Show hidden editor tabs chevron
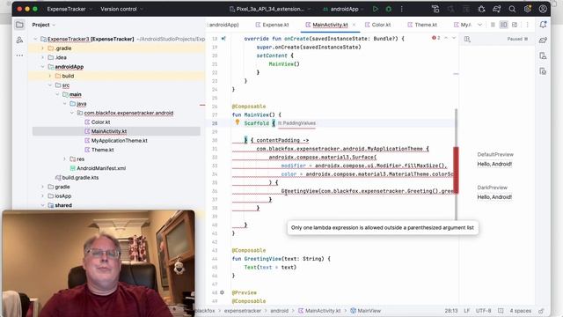The image size is (563, 317). point(479,25)
